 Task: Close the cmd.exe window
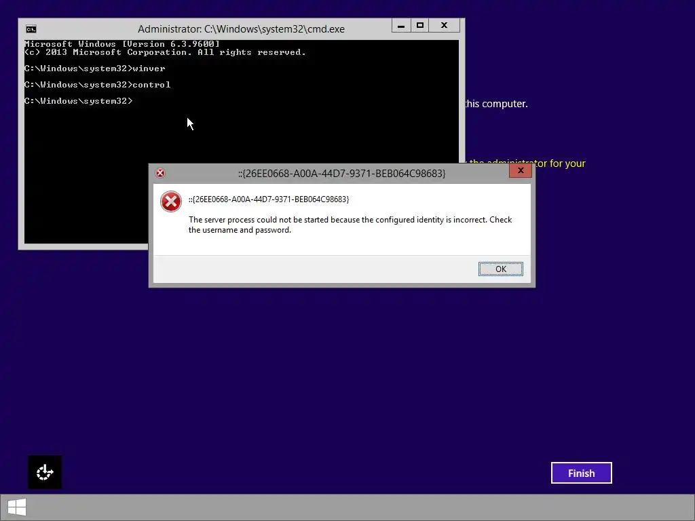tap(444, 26)
